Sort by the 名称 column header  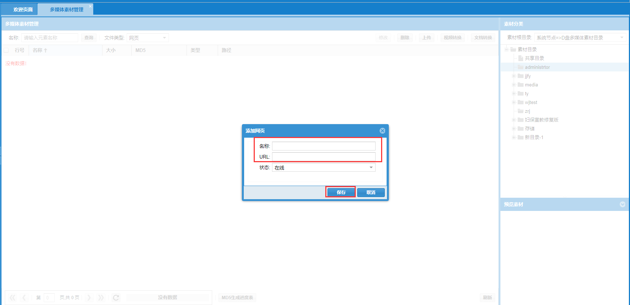coord(65,50)
